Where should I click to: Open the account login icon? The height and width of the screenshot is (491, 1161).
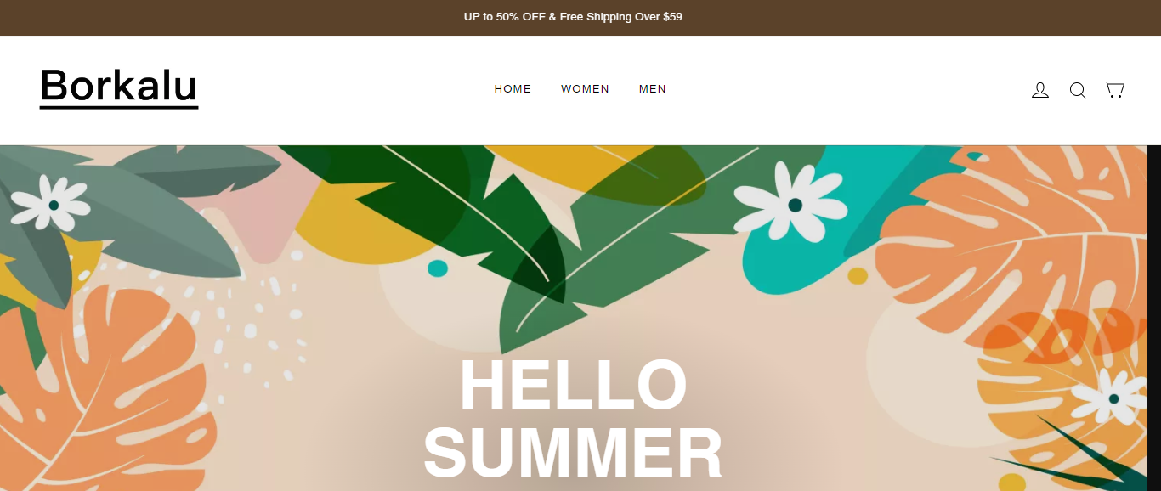coord(1040,89)
